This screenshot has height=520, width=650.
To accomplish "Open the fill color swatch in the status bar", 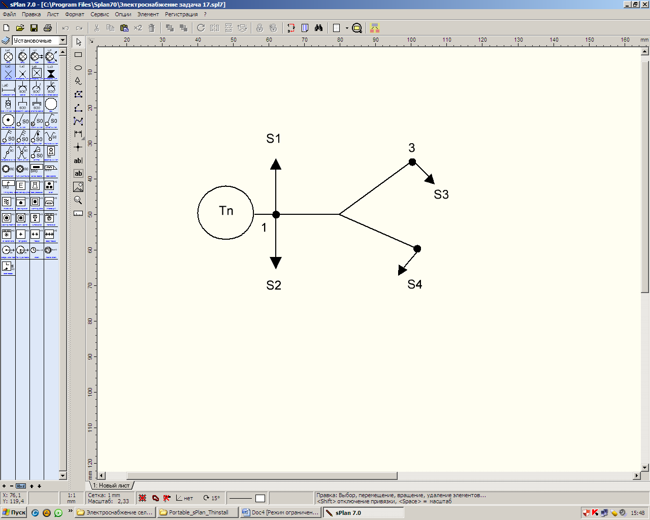I will pos(260,498).
